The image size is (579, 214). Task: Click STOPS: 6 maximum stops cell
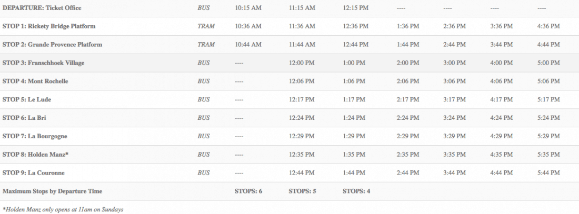click(248, 191)
